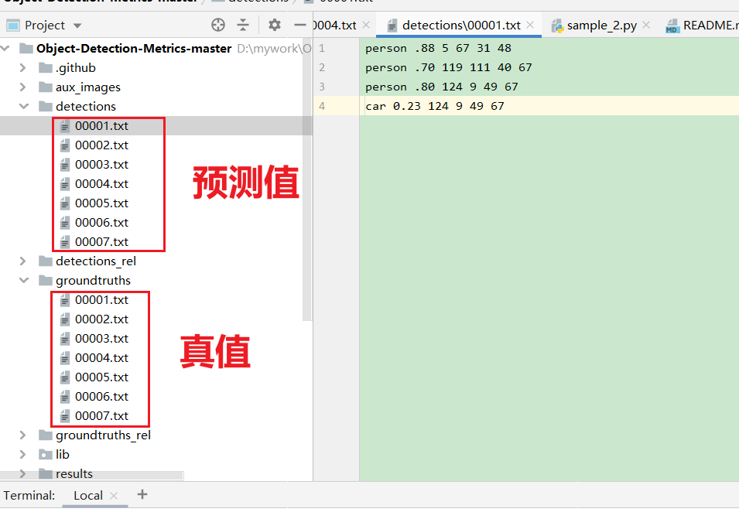Switch to the 0004.txt editor tab
The image size is (739, 512).
pyautogui.click(x=334, y=25)
